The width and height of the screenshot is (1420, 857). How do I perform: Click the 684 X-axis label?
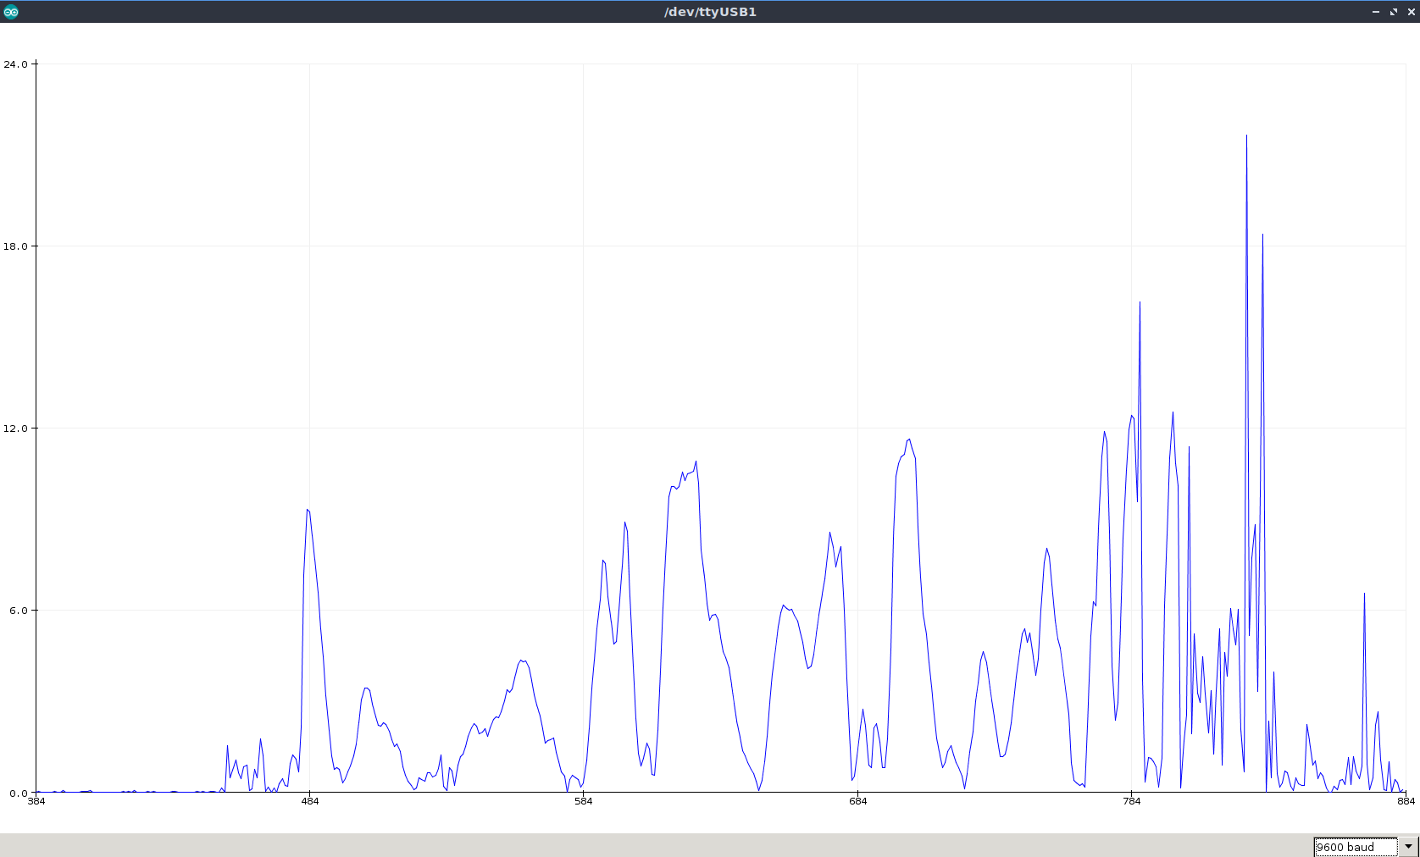(x=858, y=801)
